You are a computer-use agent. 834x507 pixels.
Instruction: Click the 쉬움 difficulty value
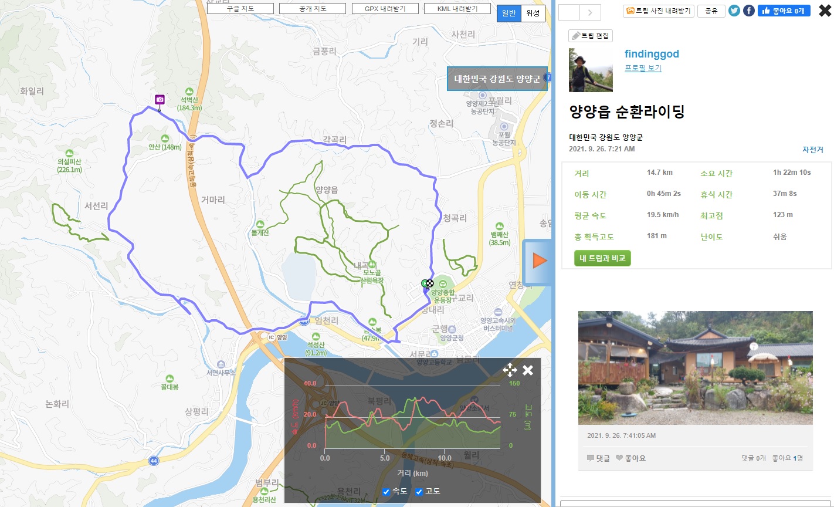pos(780,236)
